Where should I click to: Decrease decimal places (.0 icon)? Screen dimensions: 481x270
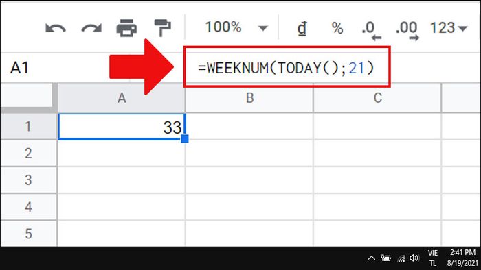tap(372, 31)
